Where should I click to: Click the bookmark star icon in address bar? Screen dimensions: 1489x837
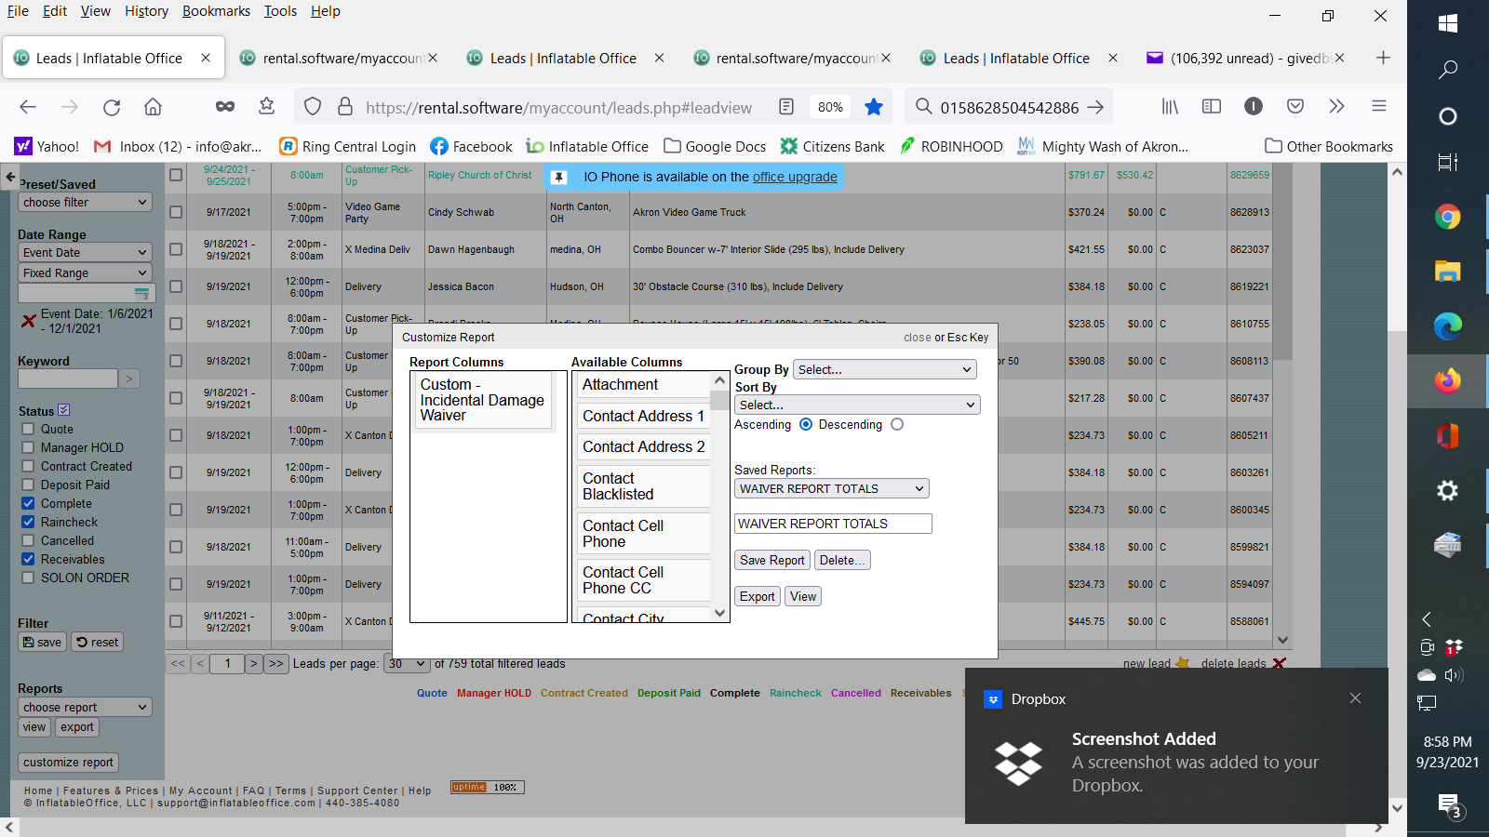point(873,108)
